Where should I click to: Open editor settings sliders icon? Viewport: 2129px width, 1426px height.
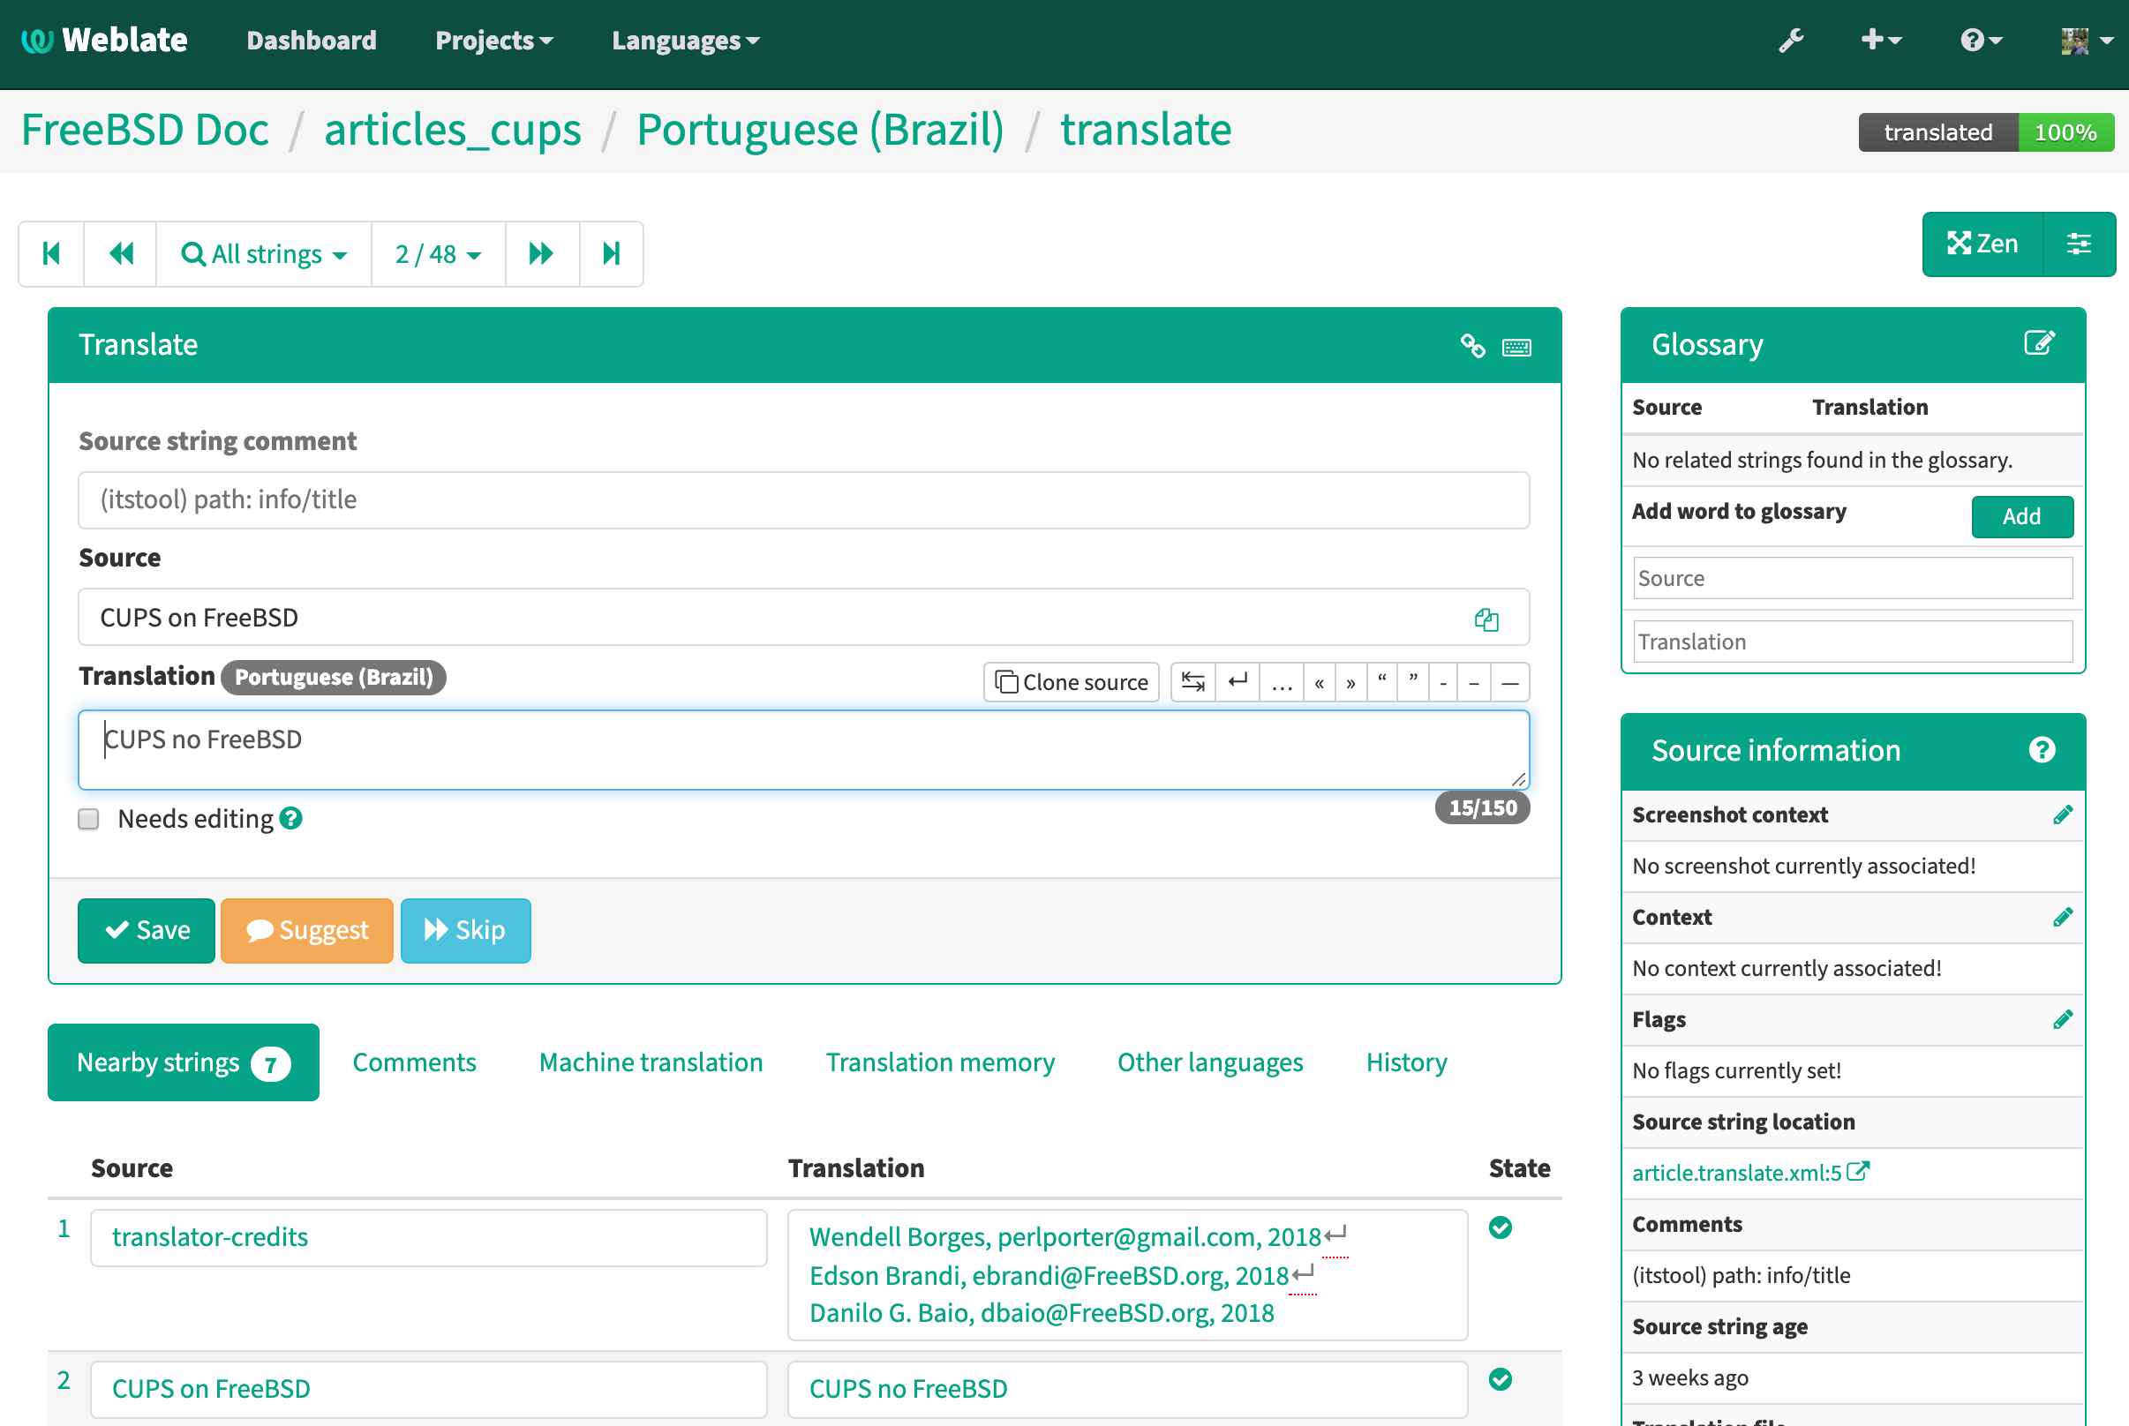pyautogui.click(x=2079, y=244)
